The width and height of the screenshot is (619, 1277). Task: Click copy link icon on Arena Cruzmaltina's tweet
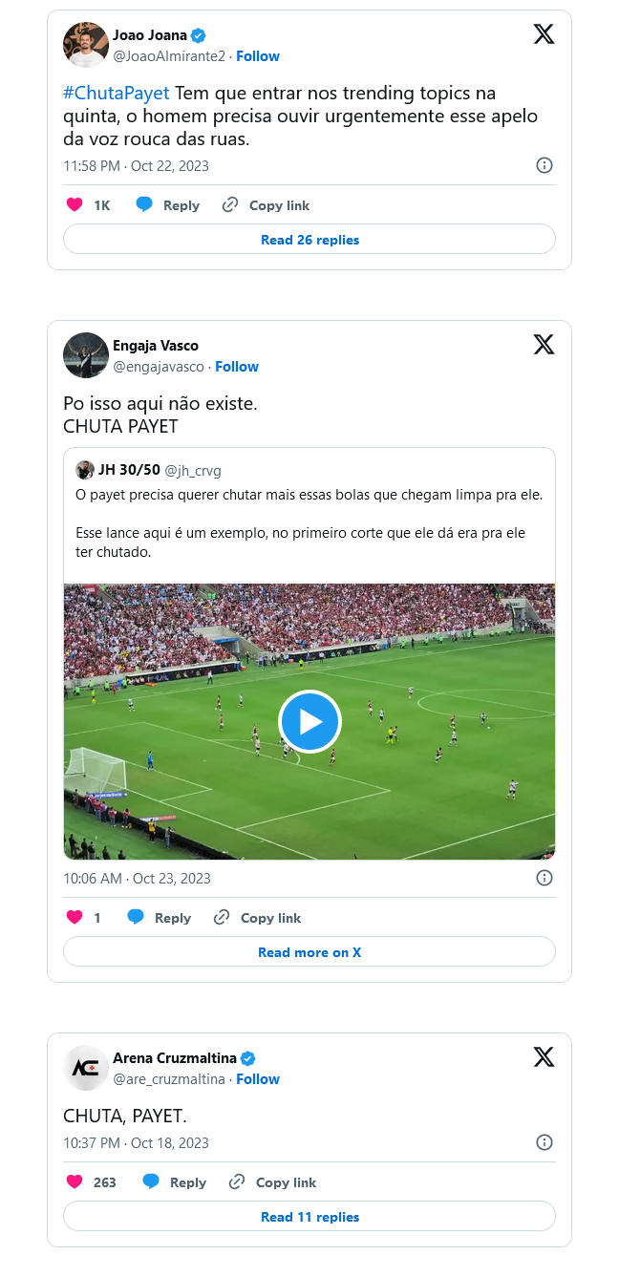point(237,1182)
